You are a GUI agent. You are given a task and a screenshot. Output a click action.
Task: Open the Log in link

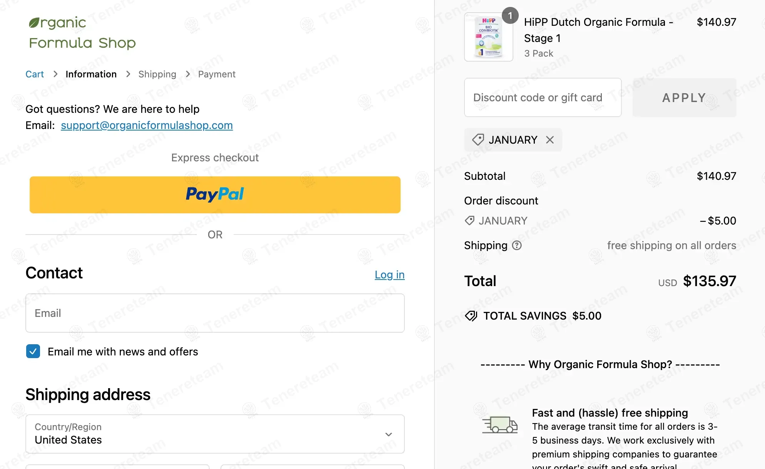[x=389, y=275]
